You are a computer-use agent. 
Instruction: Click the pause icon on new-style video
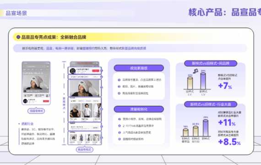click(x=98, y=94)
